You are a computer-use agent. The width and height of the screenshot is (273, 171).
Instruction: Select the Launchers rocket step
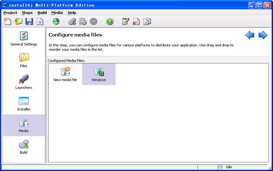click(24, 82)
